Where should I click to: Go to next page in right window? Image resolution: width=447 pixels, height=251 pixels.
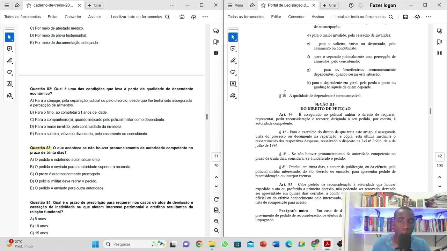tap(440, 186)
